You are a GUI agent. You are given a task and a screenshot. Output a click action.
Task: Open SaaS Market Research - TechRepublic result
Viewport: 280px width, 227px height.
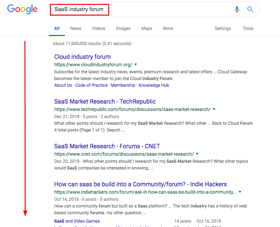pyautogui.click(x=105, y=101)
